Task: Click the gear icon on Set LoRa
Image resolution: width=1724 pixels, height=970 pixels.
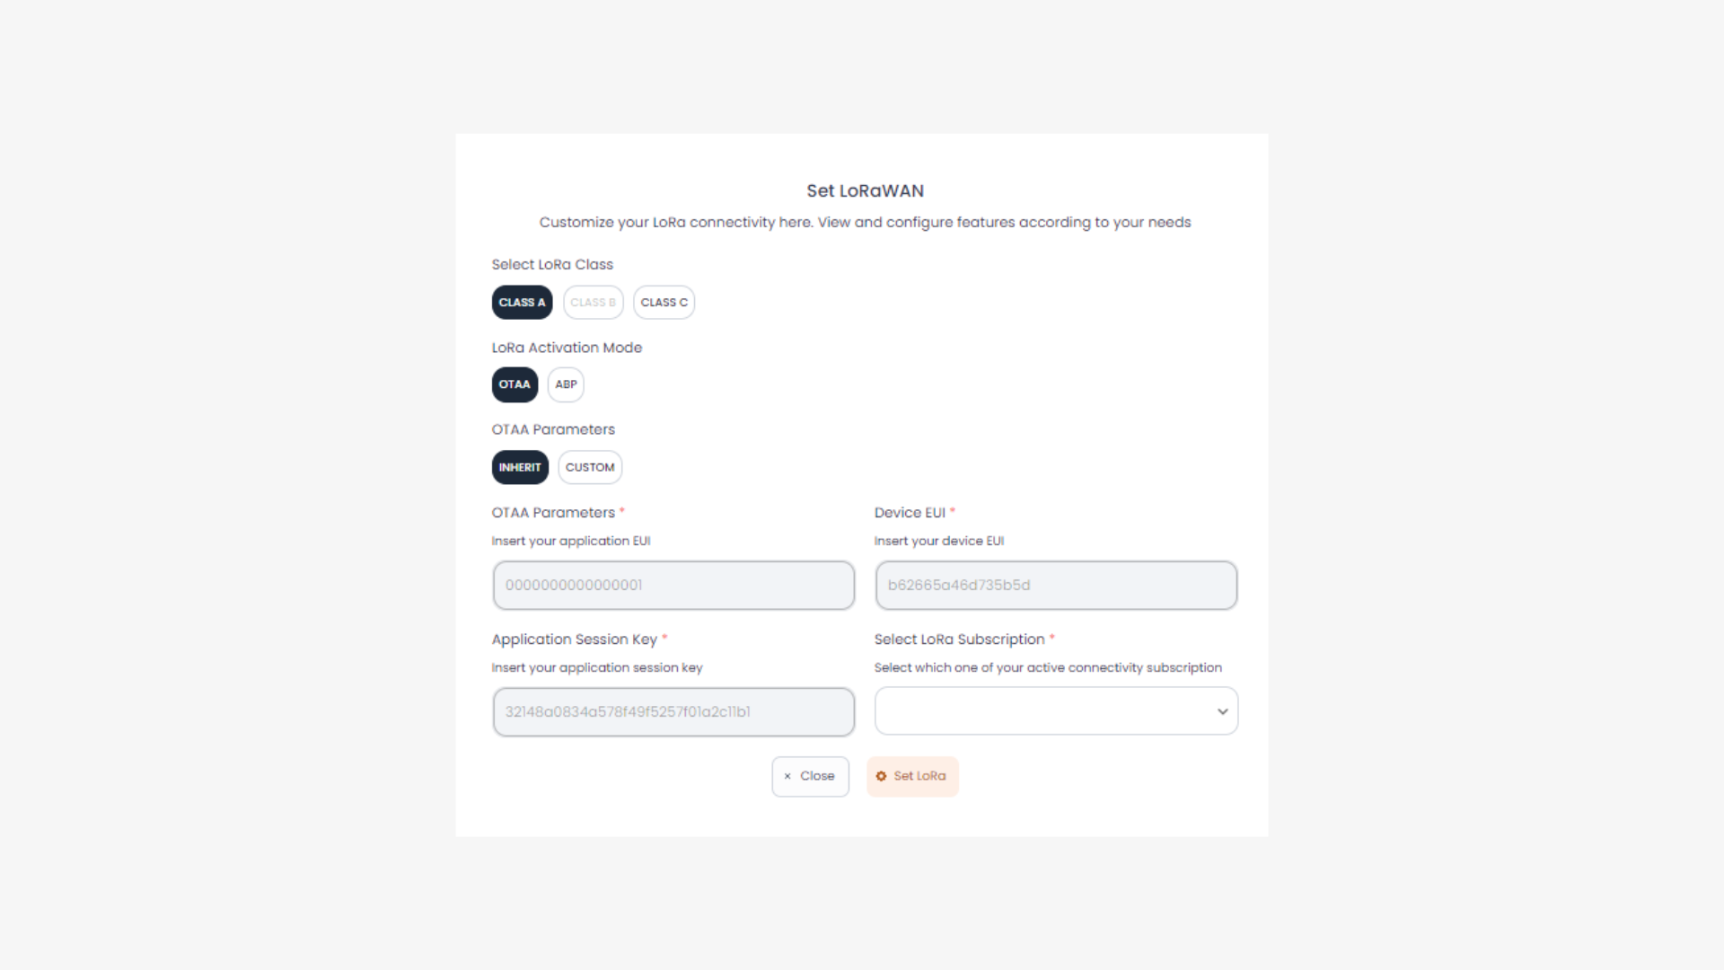Action: [881, 776]
